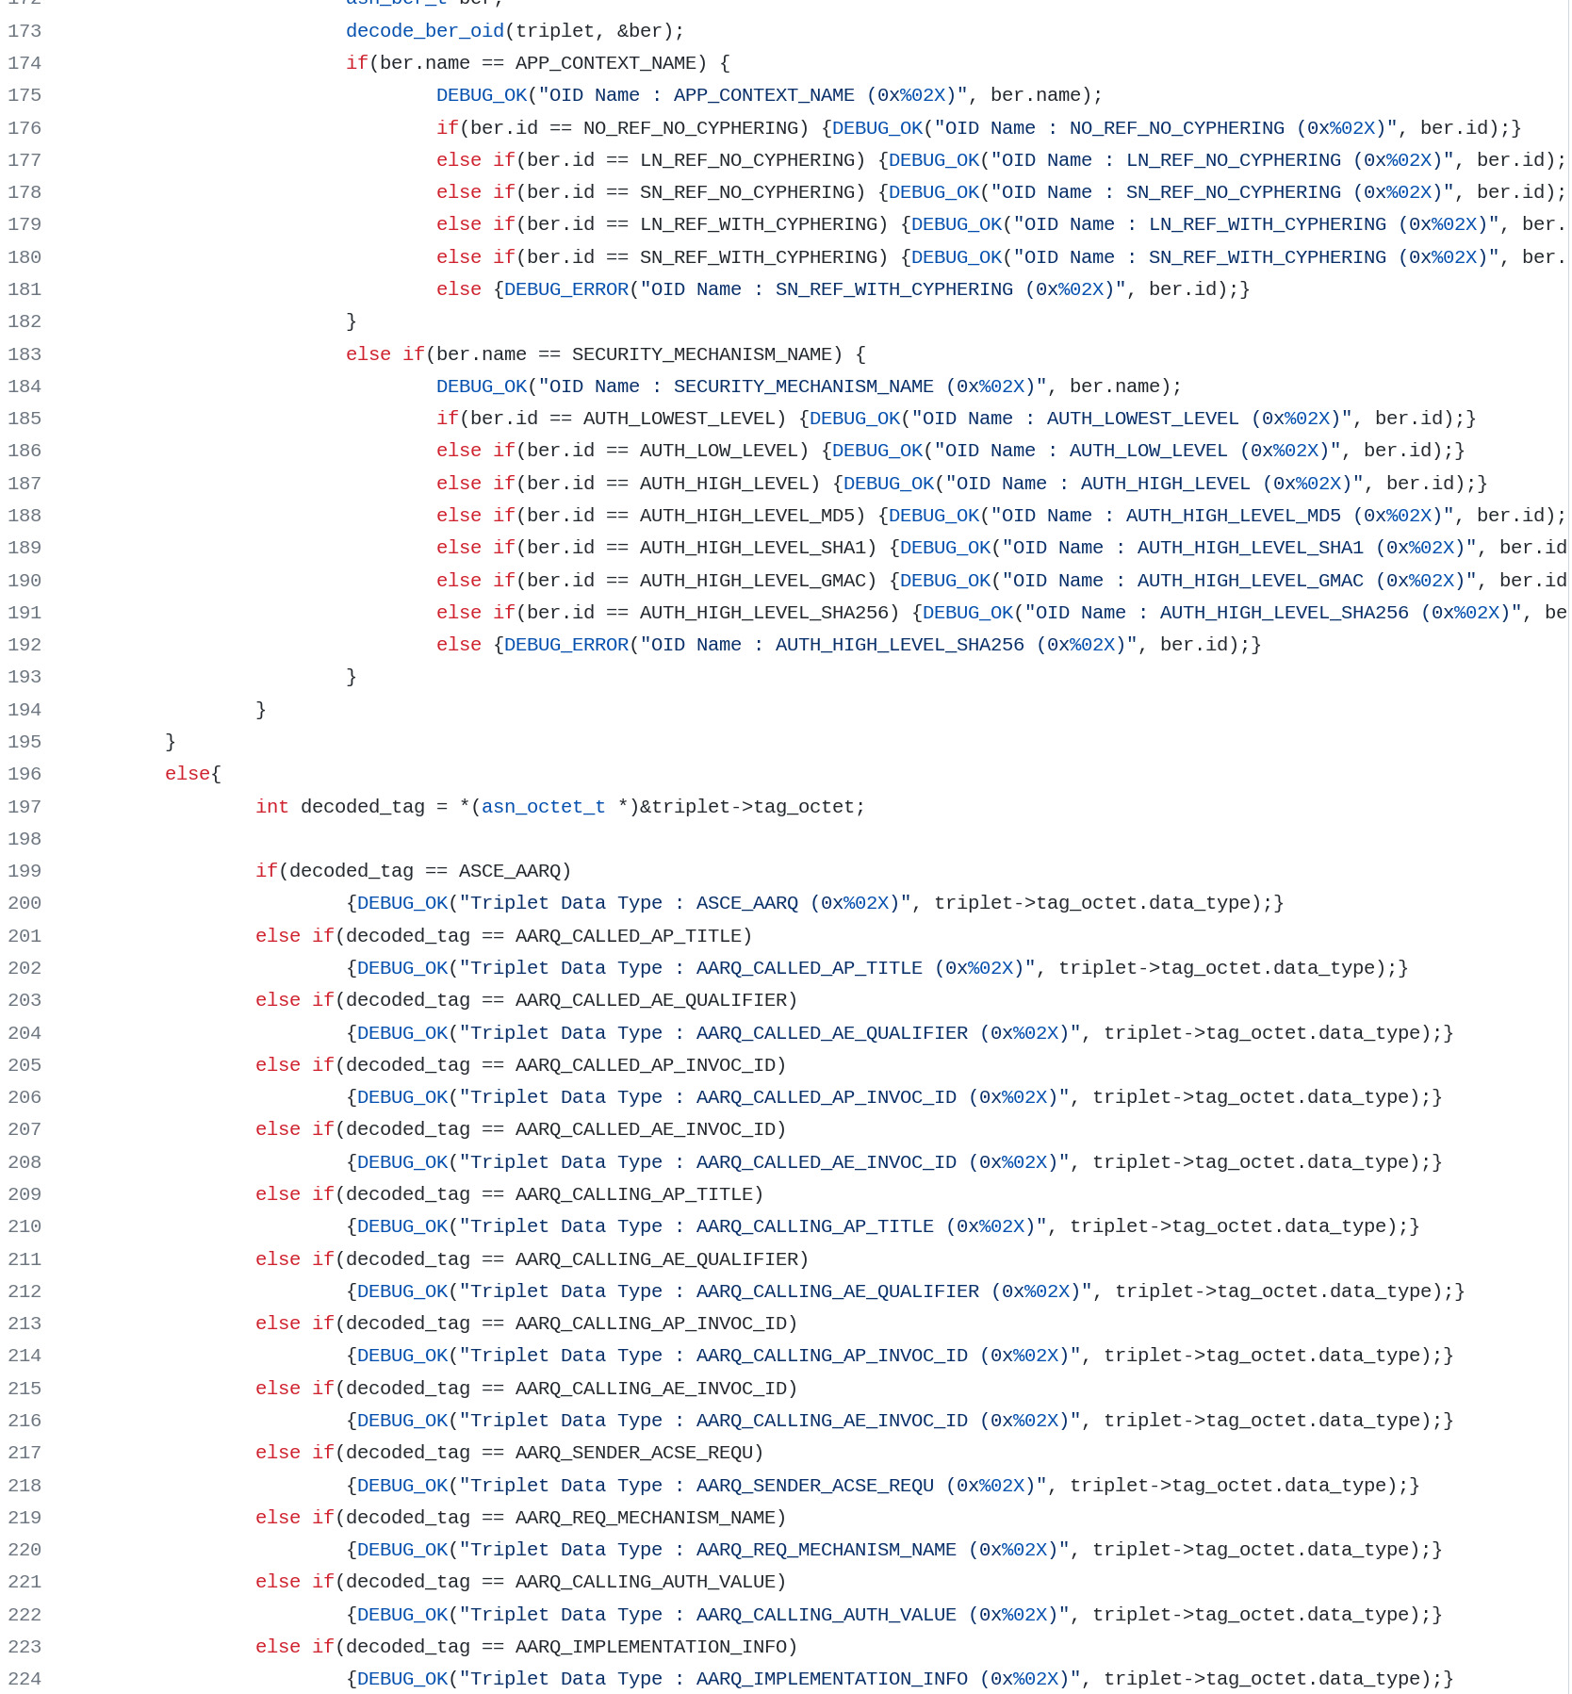
Task: Click line number 224 in the gutter
Action: [25, 1679]
